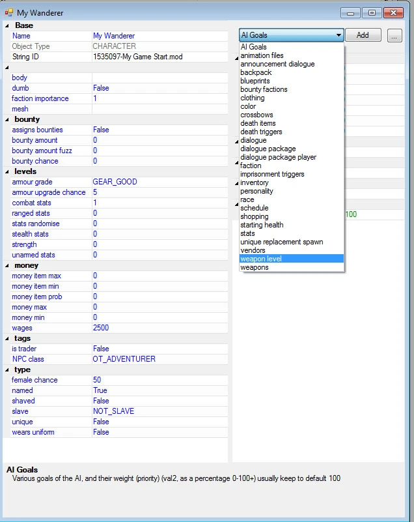Screen dimensions: 414x522
Task: Click the 'is trader' False value
Action: pos(101,349)
